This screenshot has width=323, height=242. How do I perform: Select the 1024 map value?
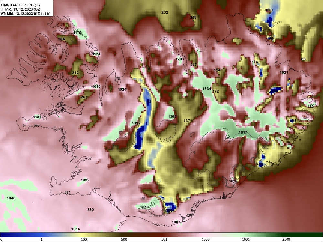[122, 89]
